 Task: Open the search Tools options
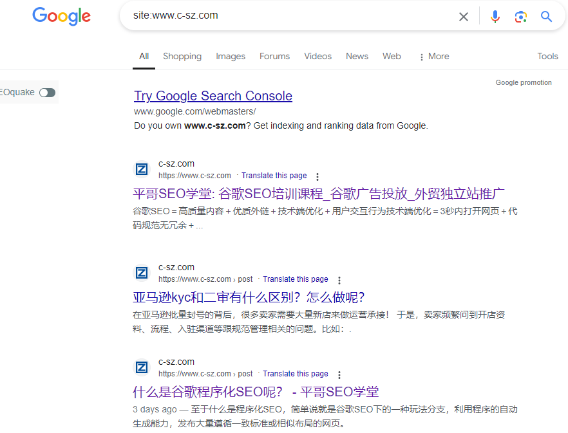[x=547, y=57]
